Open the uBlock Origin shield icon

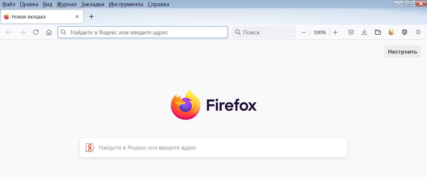coord(405,32)
